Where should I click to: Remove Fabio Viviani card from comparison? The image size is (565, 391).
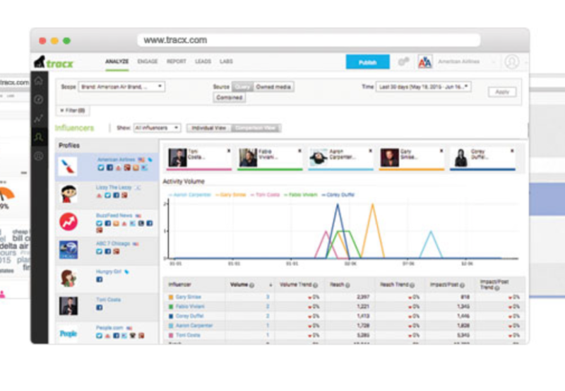click(x=299, y=151)
